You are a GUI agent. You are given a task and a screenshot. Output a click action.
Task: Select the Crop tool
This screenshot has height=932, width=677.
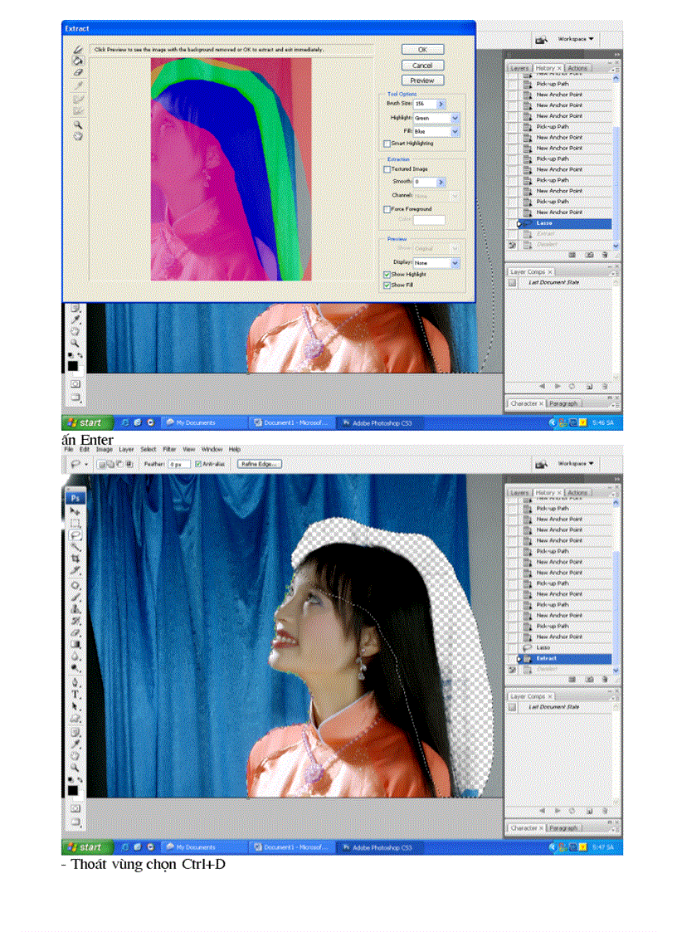75,558
